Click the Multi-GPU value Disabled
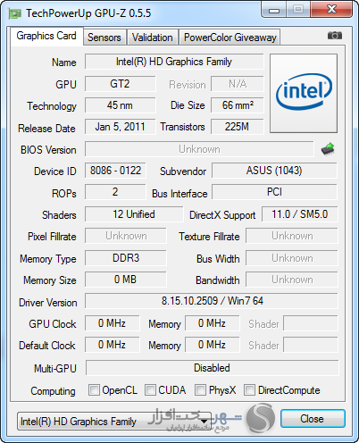Screen dimensions: 359x443 point(212,368)
